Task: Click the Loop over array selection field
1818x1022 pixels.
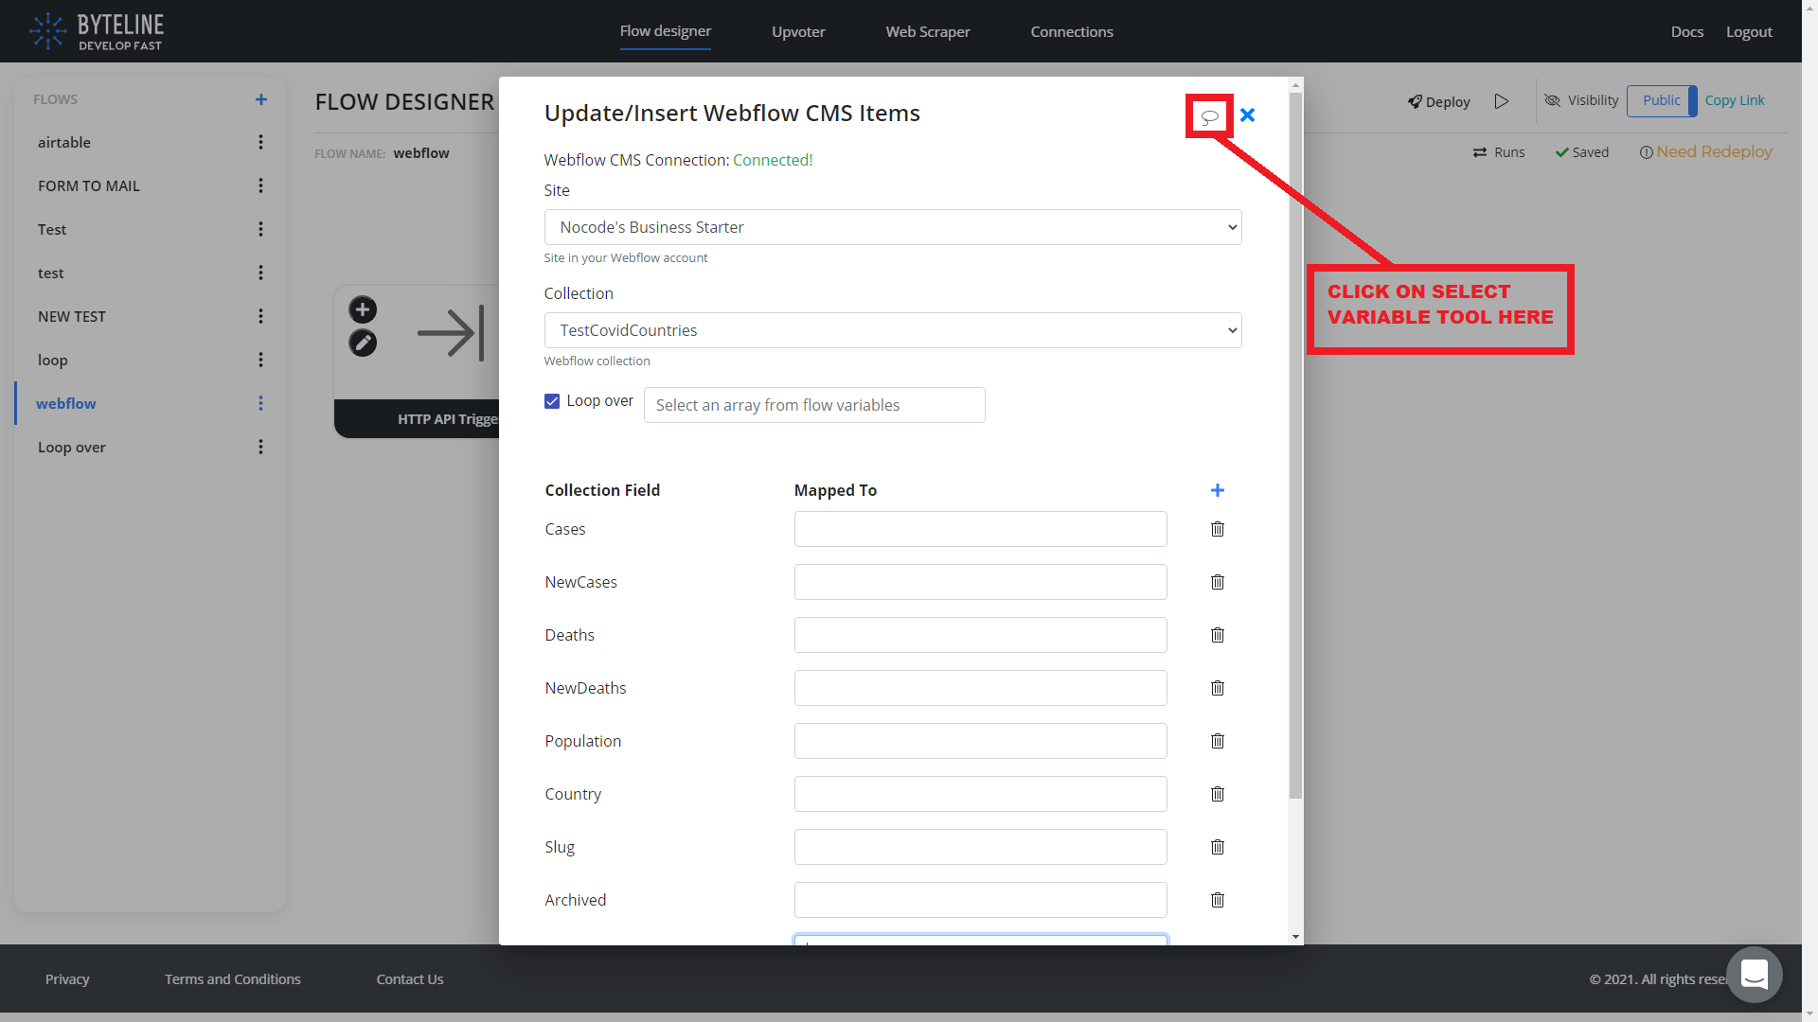Action: coord(814,405)
